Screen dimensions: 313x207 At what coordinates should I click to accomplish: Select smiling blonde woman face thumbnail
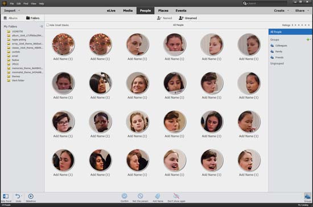(138, 83)
